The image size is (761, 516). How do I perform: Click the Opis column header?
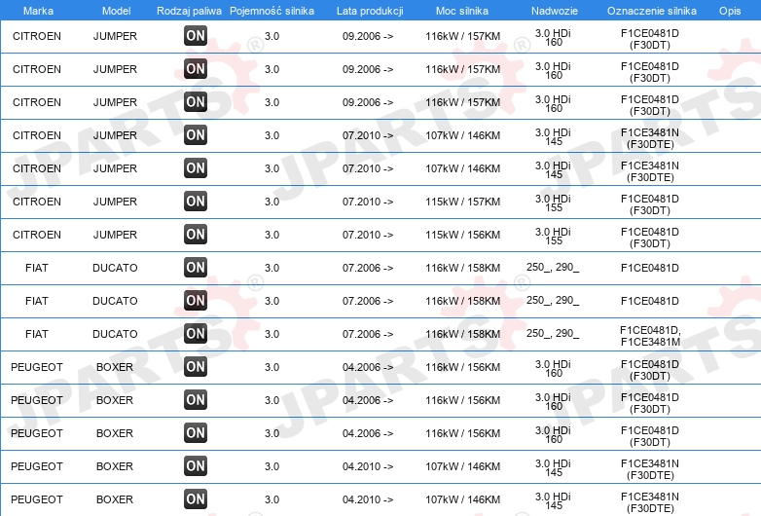[x=730, y=11]
